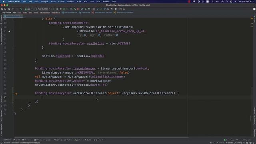
Task: Click the UTF-8 encoding status entry
Action: tap(222, 143)
